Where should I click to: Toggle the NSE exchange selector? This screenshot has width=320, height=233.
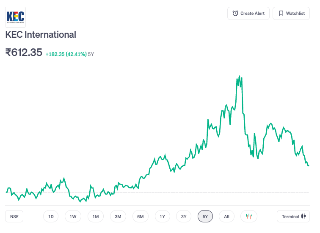(x=14, y=216)
